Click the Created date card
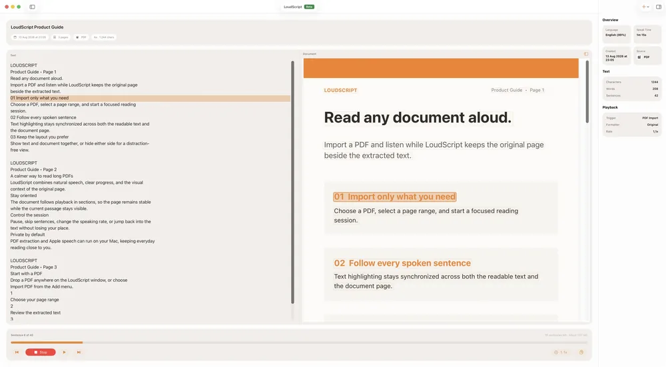The width and height of the screenshot is (666, 367). tap(616, 56)
